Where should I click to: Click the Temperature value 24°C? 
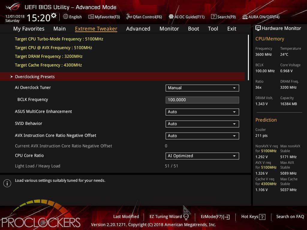coord(284,55)
